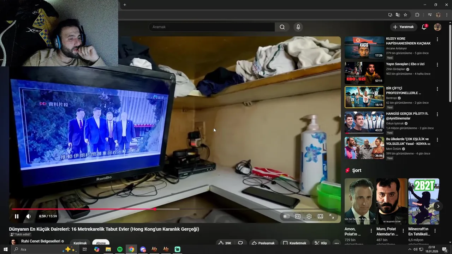
Task: Click the page scrollbar up arrow
Action: (x=450, y=23)
